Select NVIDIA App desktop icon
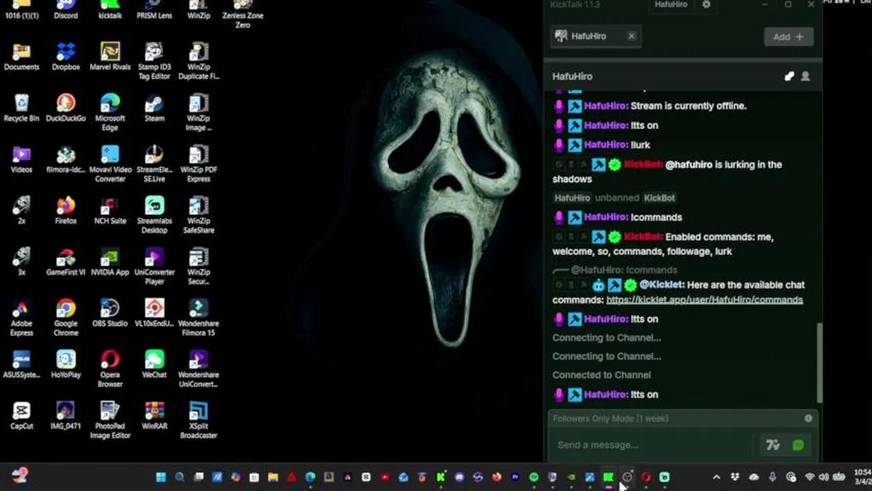Image resolution: width=872 pixels, height=491 pixels. coord(110,262)
